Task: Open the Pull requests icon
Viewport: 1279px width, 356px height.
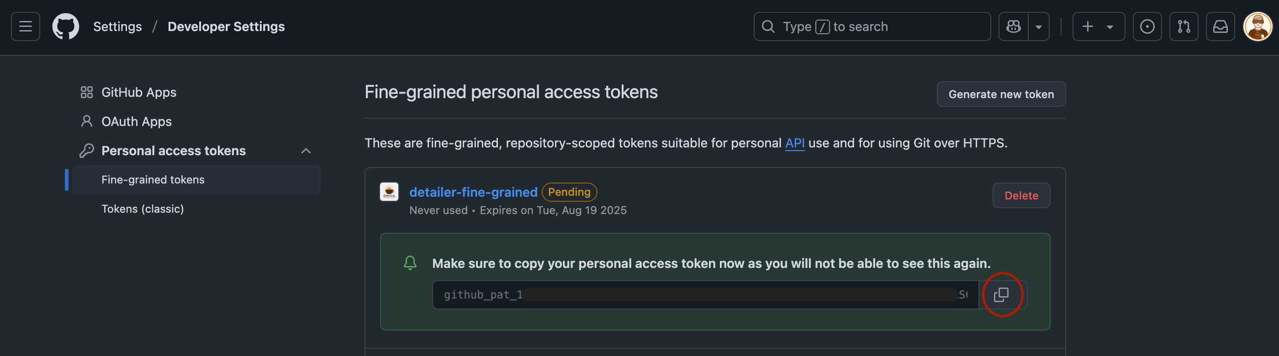Action: click(x=1184, y=27)
